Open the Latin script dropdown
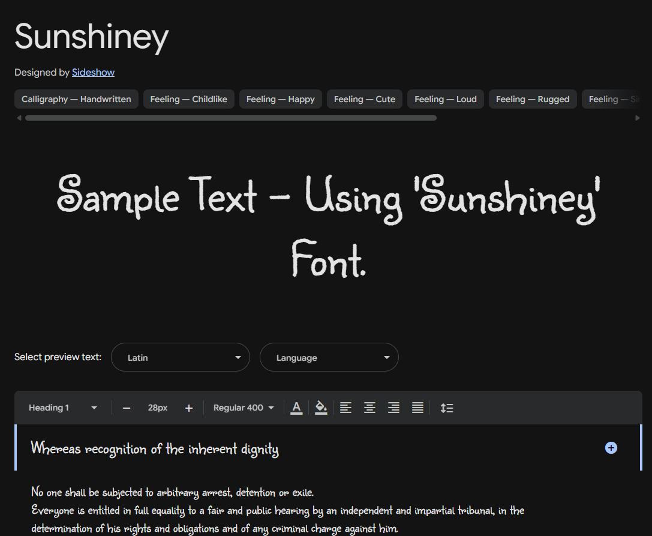The height and width of the screenshot is (536, 652). click(181, 357)
